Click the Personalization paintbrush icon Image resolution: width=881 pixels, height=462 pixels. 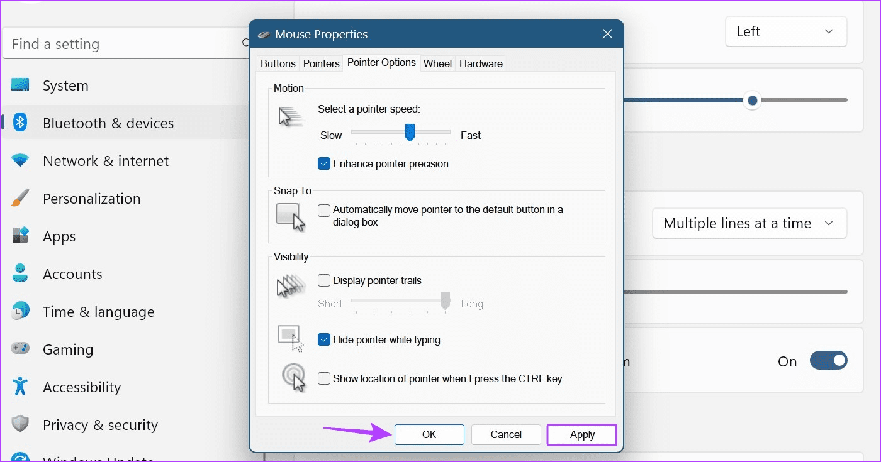(20, 199)
